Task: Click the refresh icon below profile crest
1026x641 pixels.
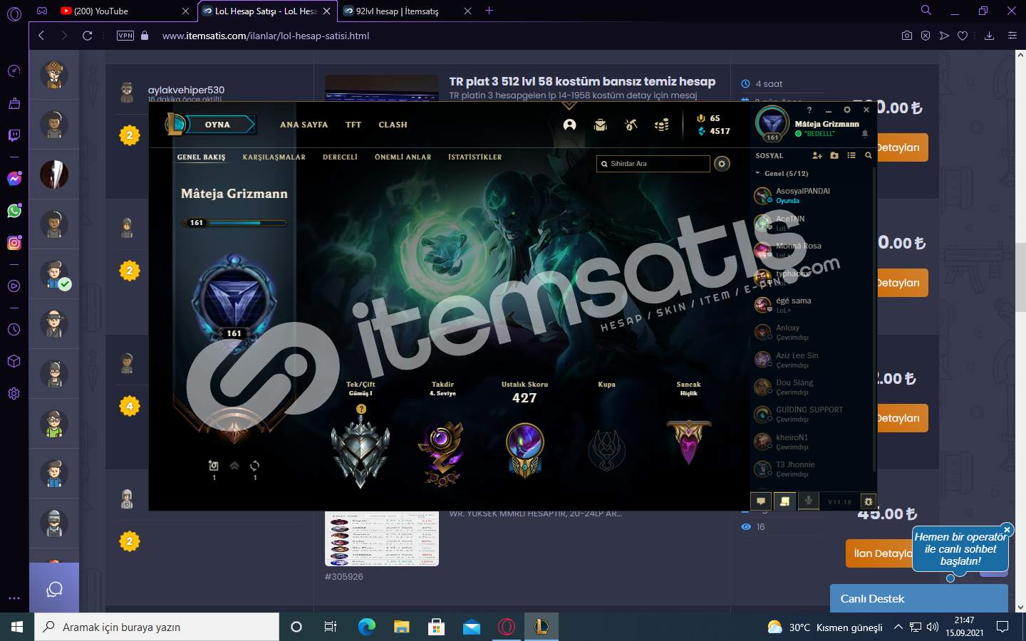Action: (x=255, y=466)
